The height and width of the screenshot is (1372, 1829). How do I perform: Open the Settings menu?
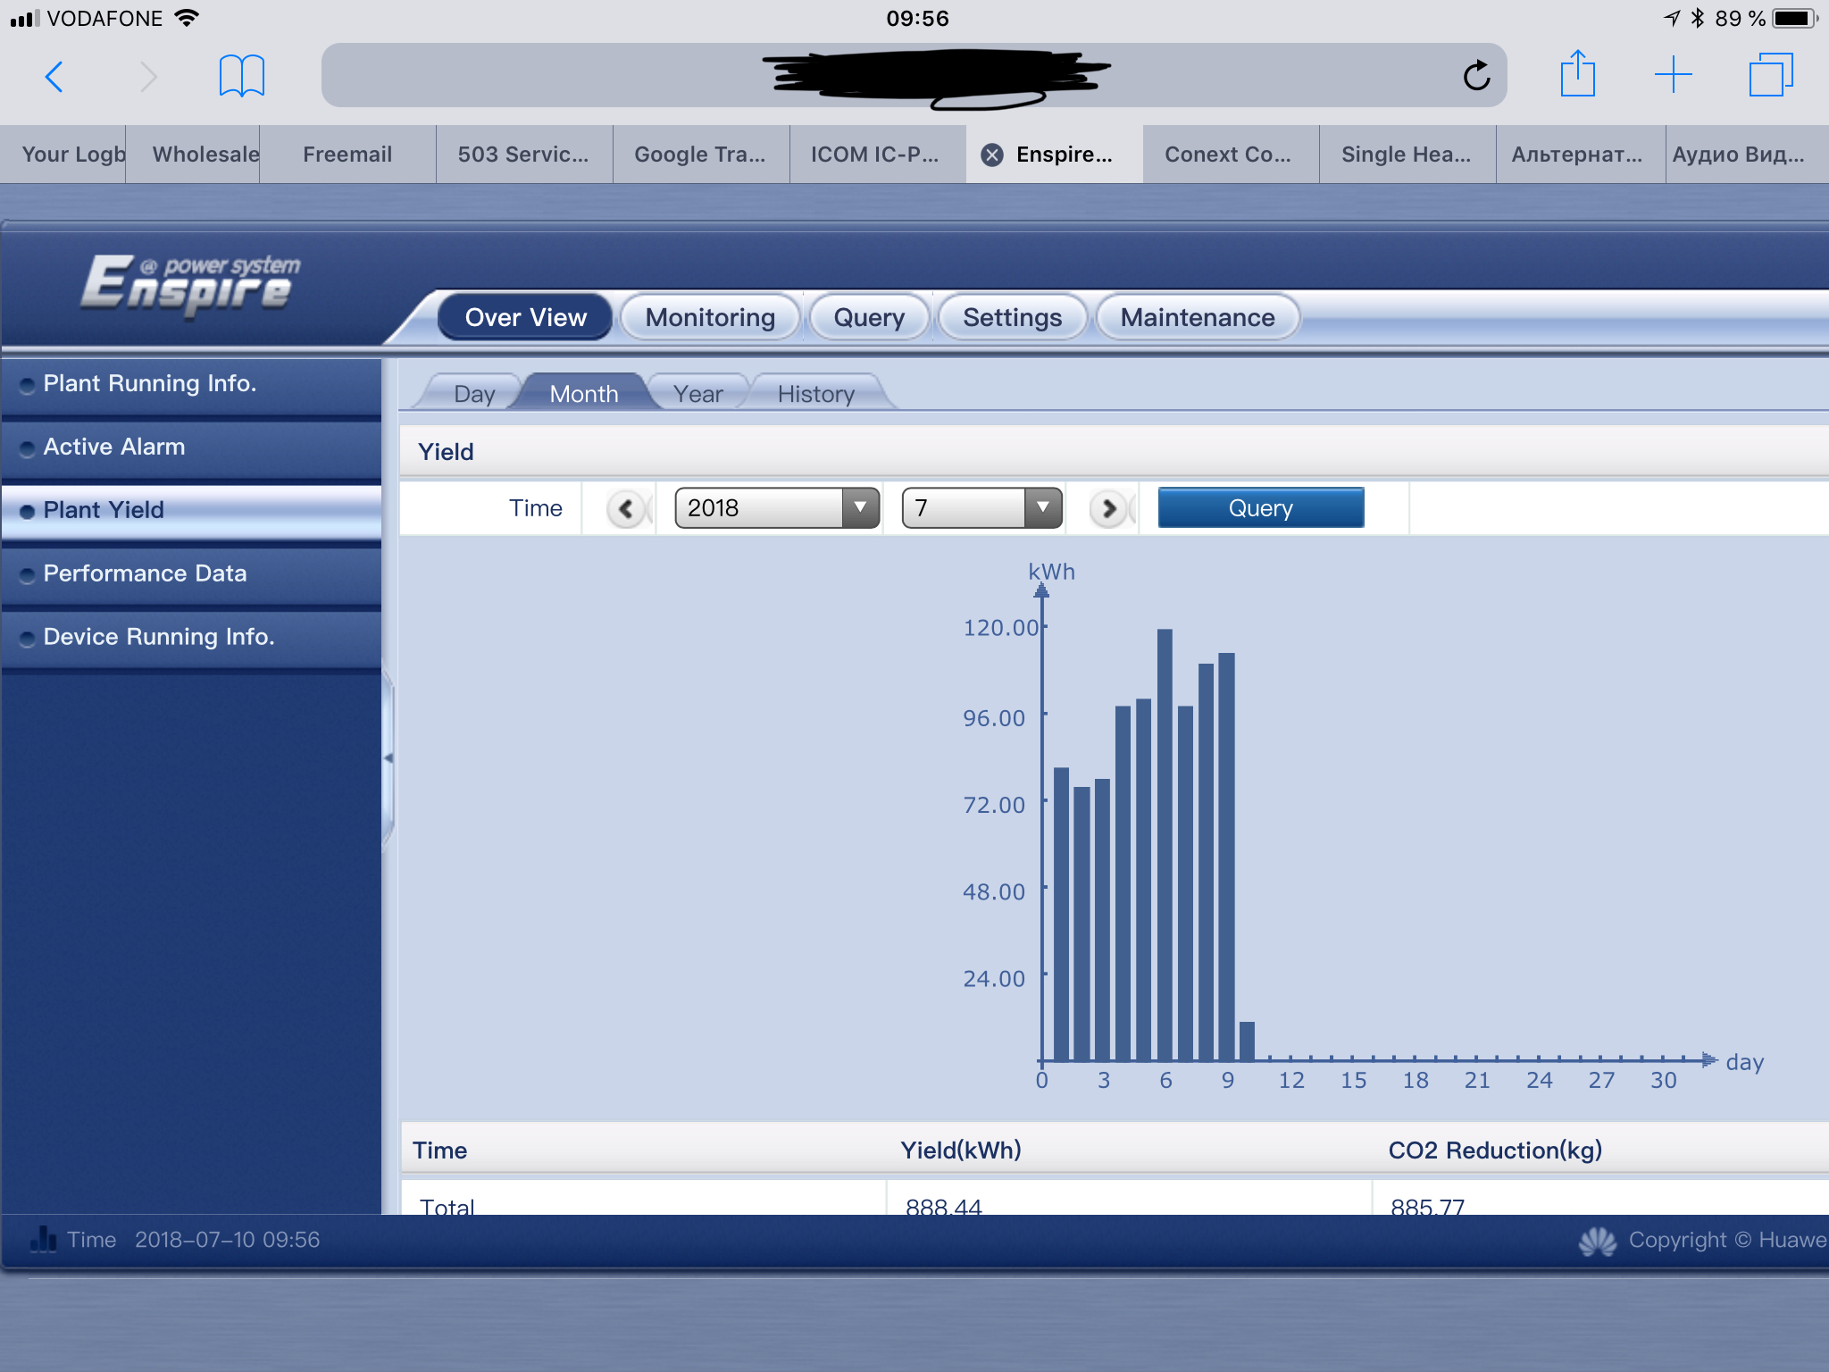click(1012, 318)
